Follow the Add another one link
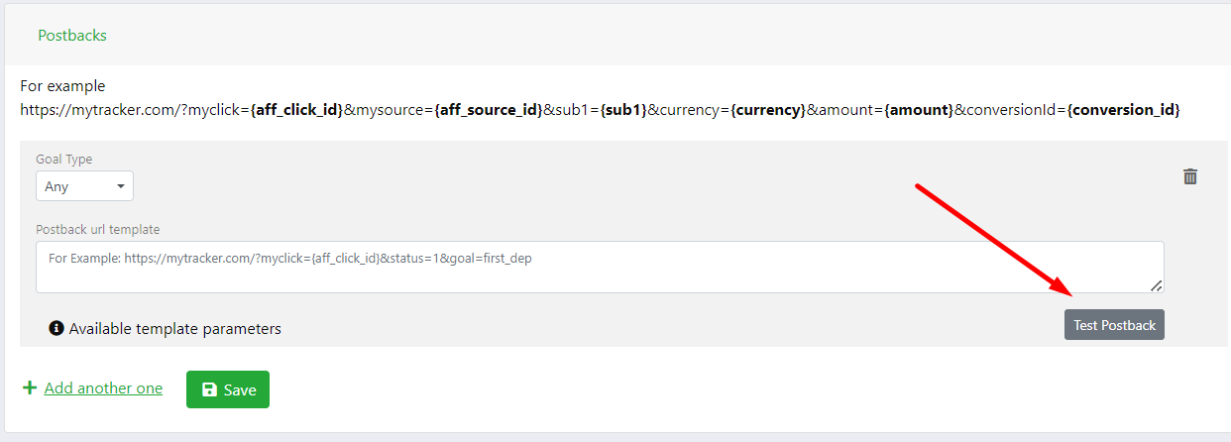The image size is (1231, 442). pos(103,388)
